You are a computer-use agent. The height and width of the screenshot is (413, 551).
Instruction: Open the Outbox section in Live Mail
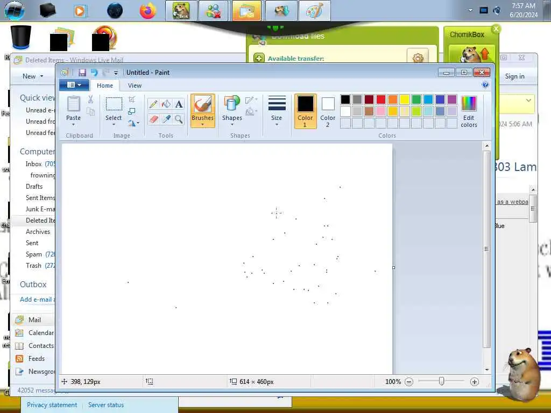(x=33, y=284)
